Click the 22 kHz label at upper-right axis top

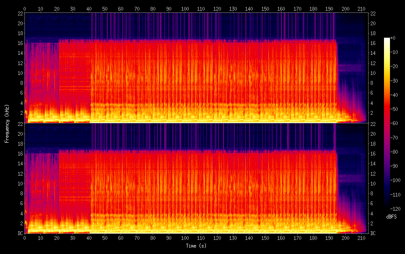pos(373,14)
